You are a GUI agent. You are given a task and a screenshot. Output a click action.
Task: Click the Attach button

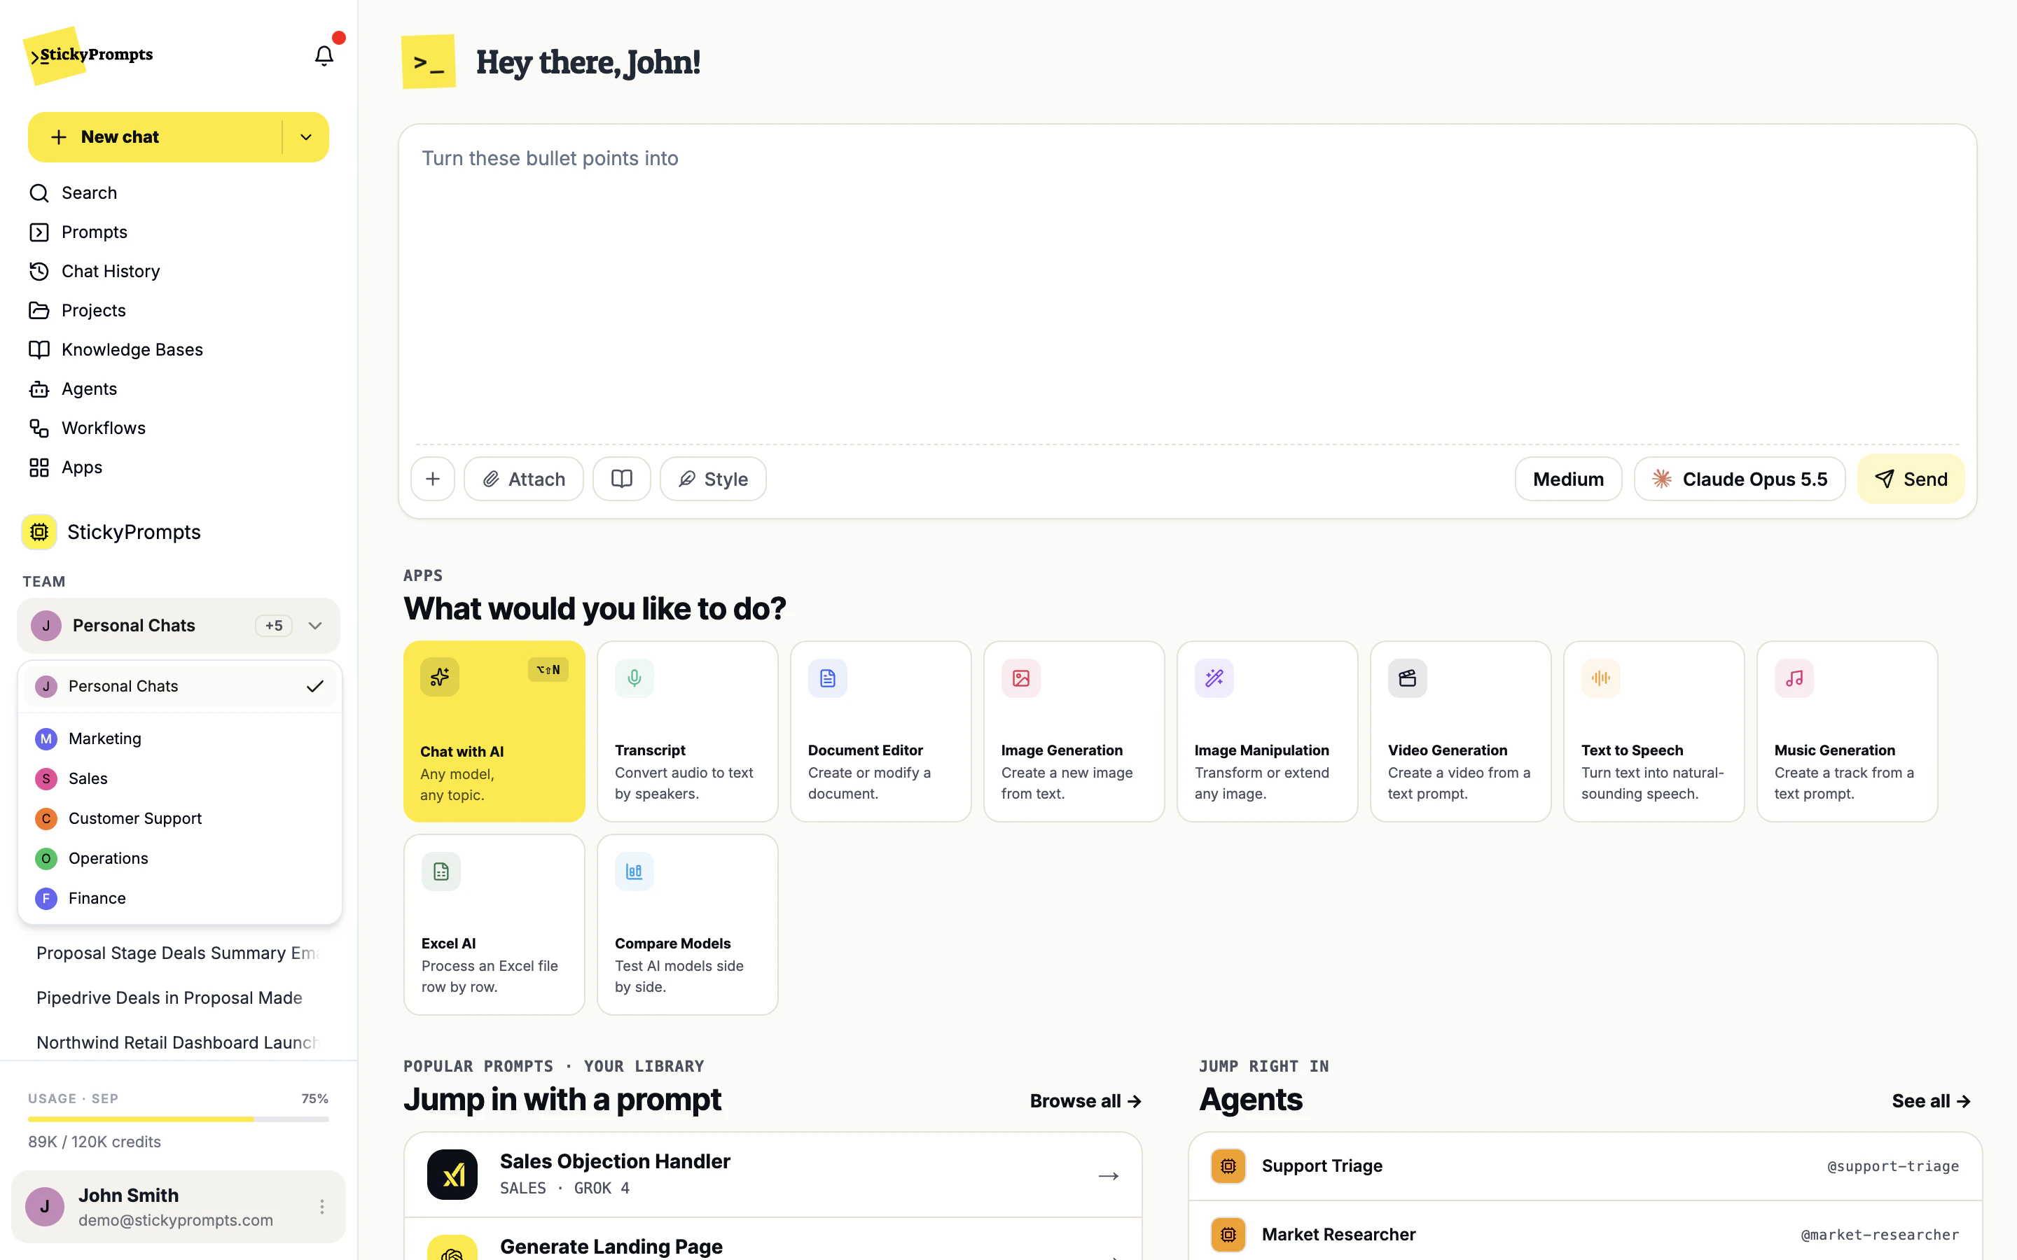[x=523, y=479]
